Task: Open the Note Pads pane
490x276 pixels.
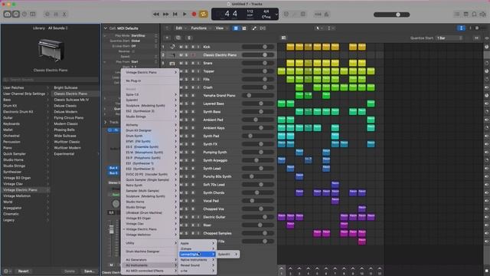Action: pos(465,15)
